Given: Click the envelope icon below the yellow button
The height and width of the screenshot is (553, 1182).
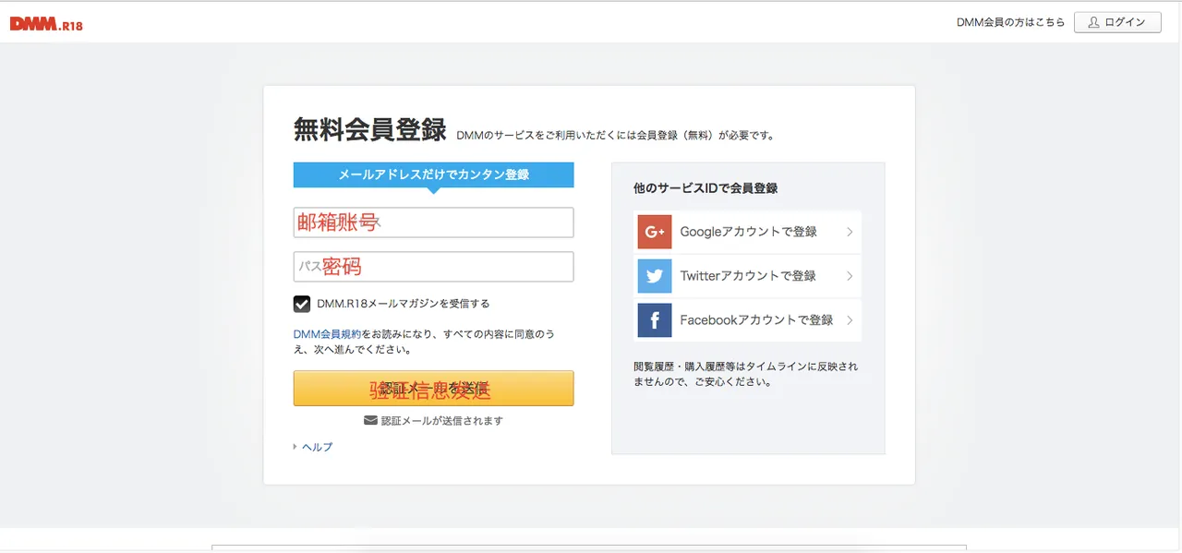Looking at the screenshot, I should [x=370, y=421].
